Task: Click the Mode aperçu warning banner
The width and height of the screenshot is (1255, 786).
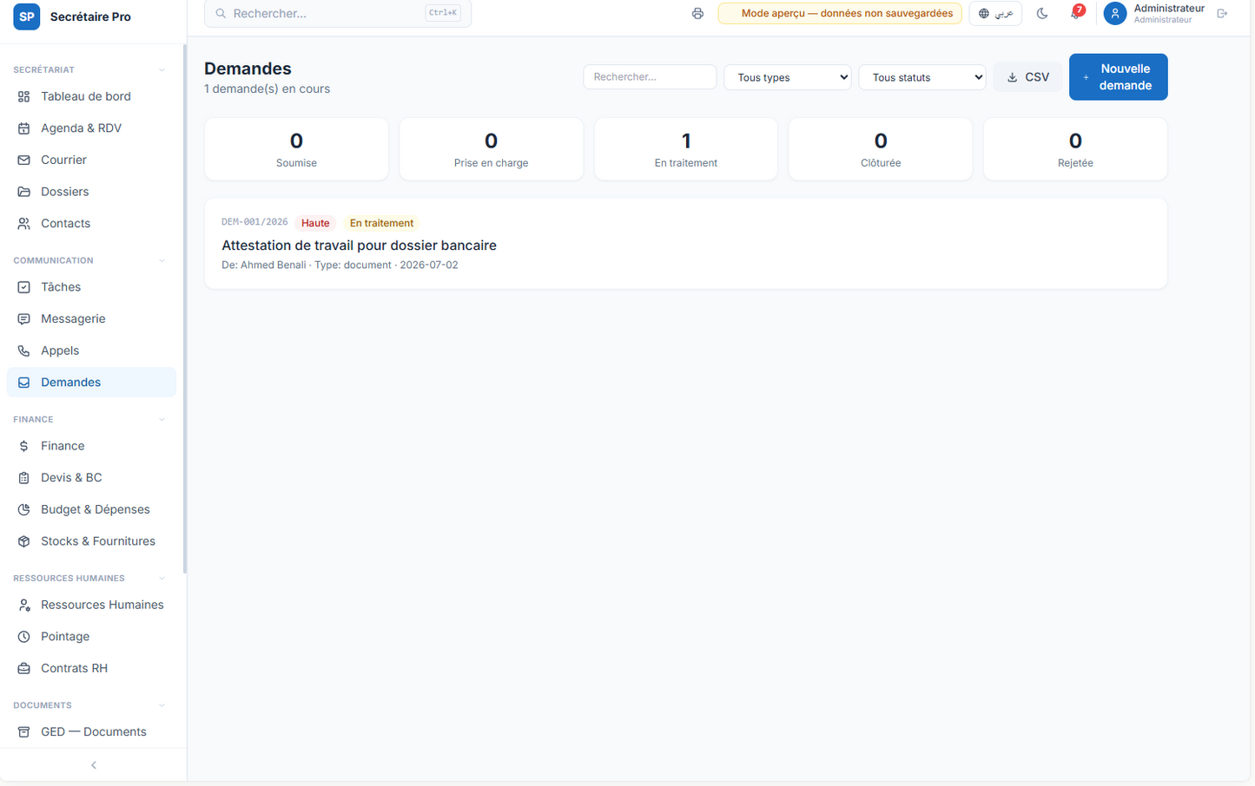Action: click(x=840, y=14)
